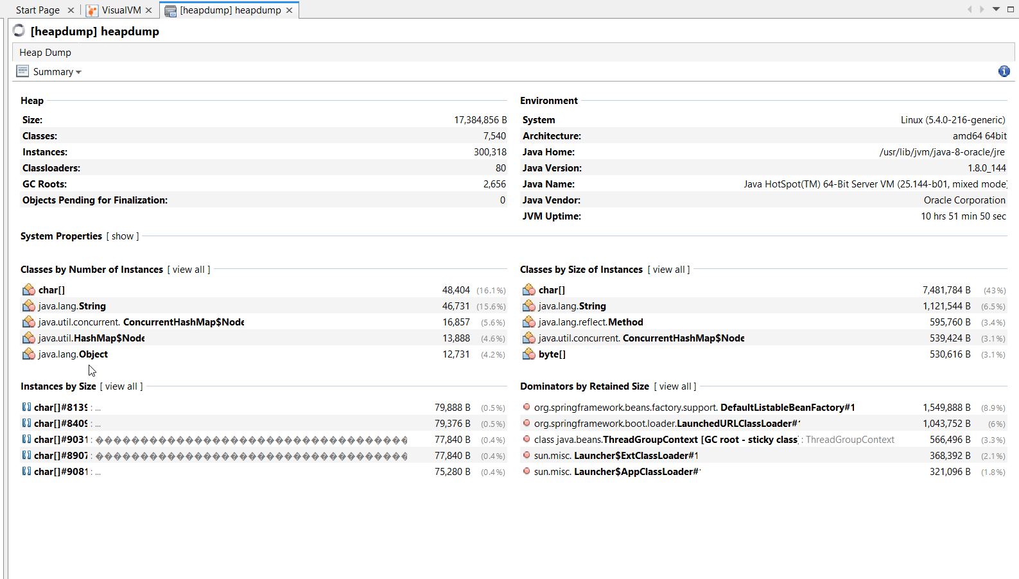Image resolution: width=1019 pixels, height=579 pixels.
Task: View all Dominators by Retained Size
Action: (x=675, y=386)
